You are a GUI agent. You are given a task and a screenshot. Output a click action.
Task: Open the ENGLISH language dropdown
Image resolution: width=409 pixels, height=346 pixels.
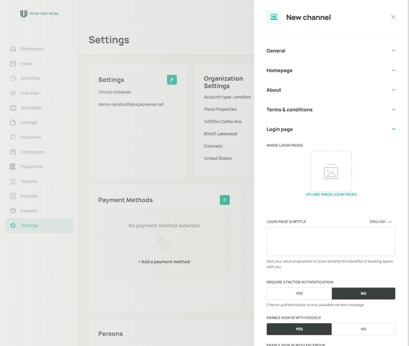click(x=381, y=222)
